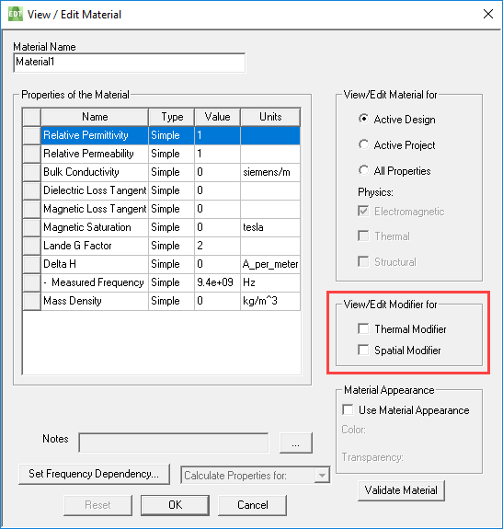
Task: Click the Notes ellipsis button
Action: [296, 443]
